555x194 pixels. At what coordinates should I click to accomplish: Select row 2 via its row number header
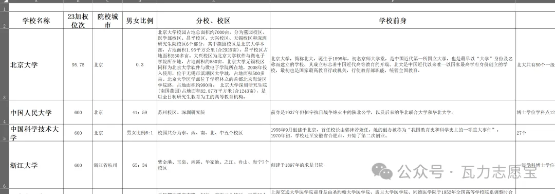coord(4,21)
